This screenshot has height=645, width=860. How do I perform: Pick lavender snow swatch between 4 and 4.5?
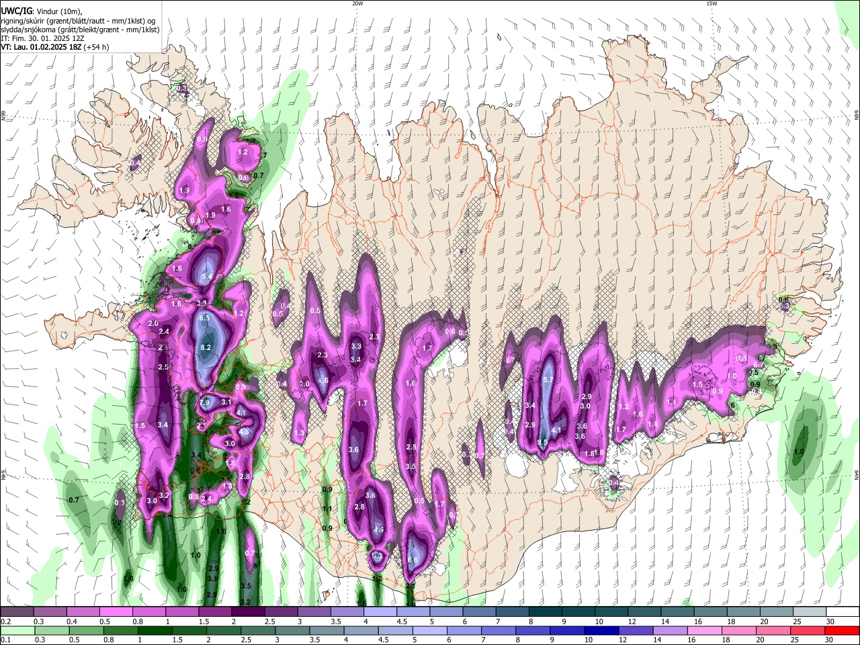tap(380, 611)
